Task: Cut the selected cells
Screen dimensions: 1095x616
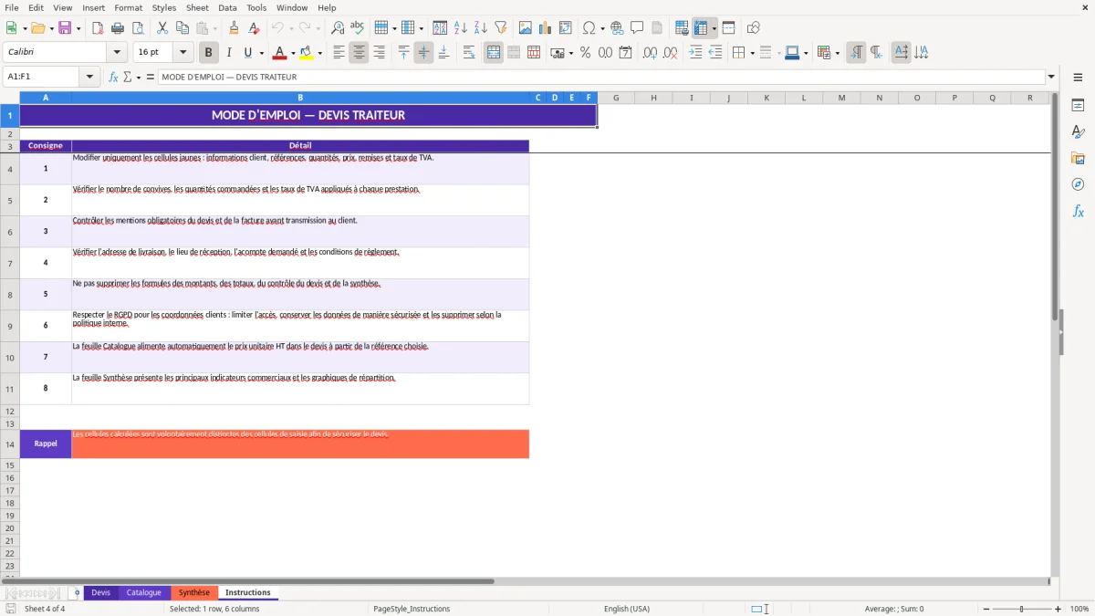Action: click(x=162, y=28)
